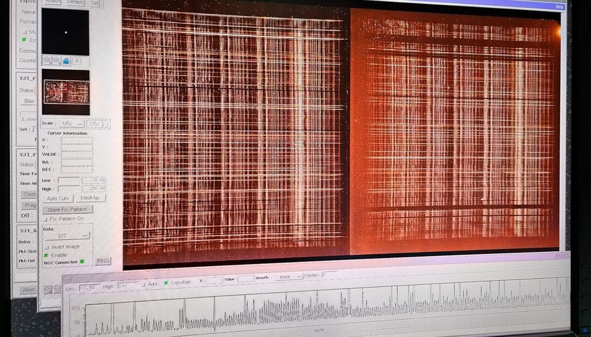The height and width of the screenshot is (337, 591).
Task: Click the Abort button
Action: point(28,290)
